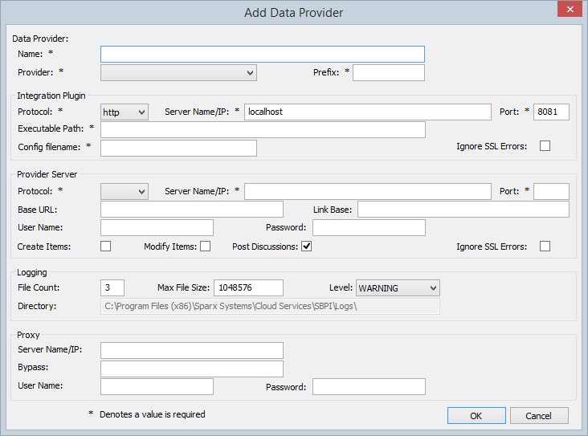Enable Ignore SSL Errors for Provider Server
The height and width of the screenshot is (436, 588).
tap(545, 247)
